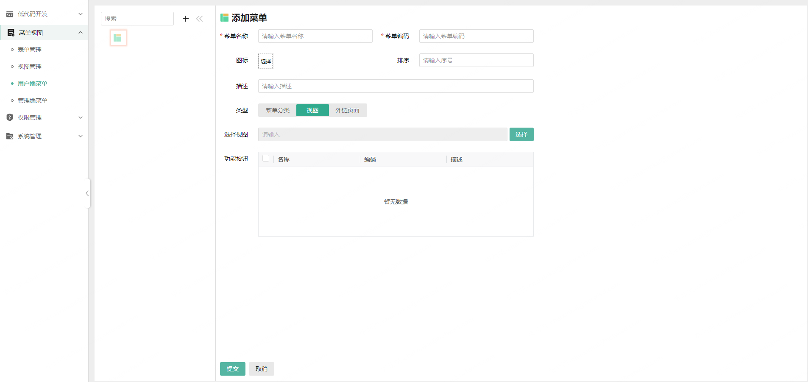Image resolution: width=808 pixels, height=382 pixels.
Task: Click the green 选择 button beside 选择视图
Action: point(521,134)
